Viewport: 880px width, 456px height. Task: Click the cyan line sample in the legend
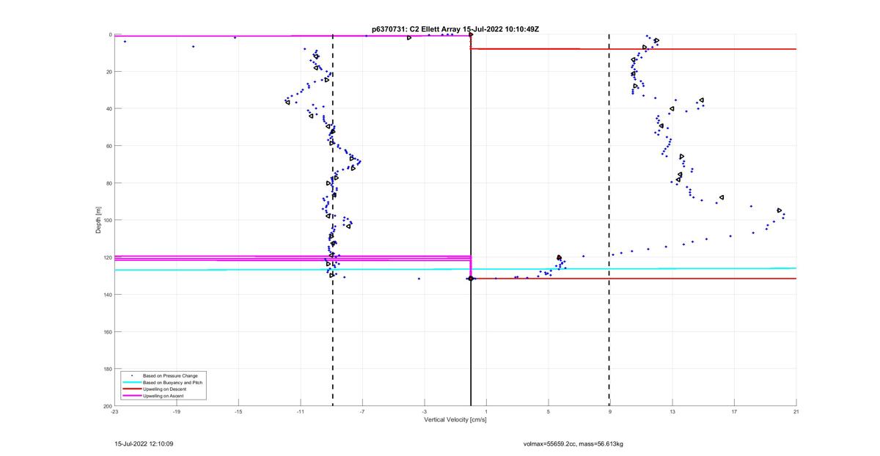coord(132,382)
